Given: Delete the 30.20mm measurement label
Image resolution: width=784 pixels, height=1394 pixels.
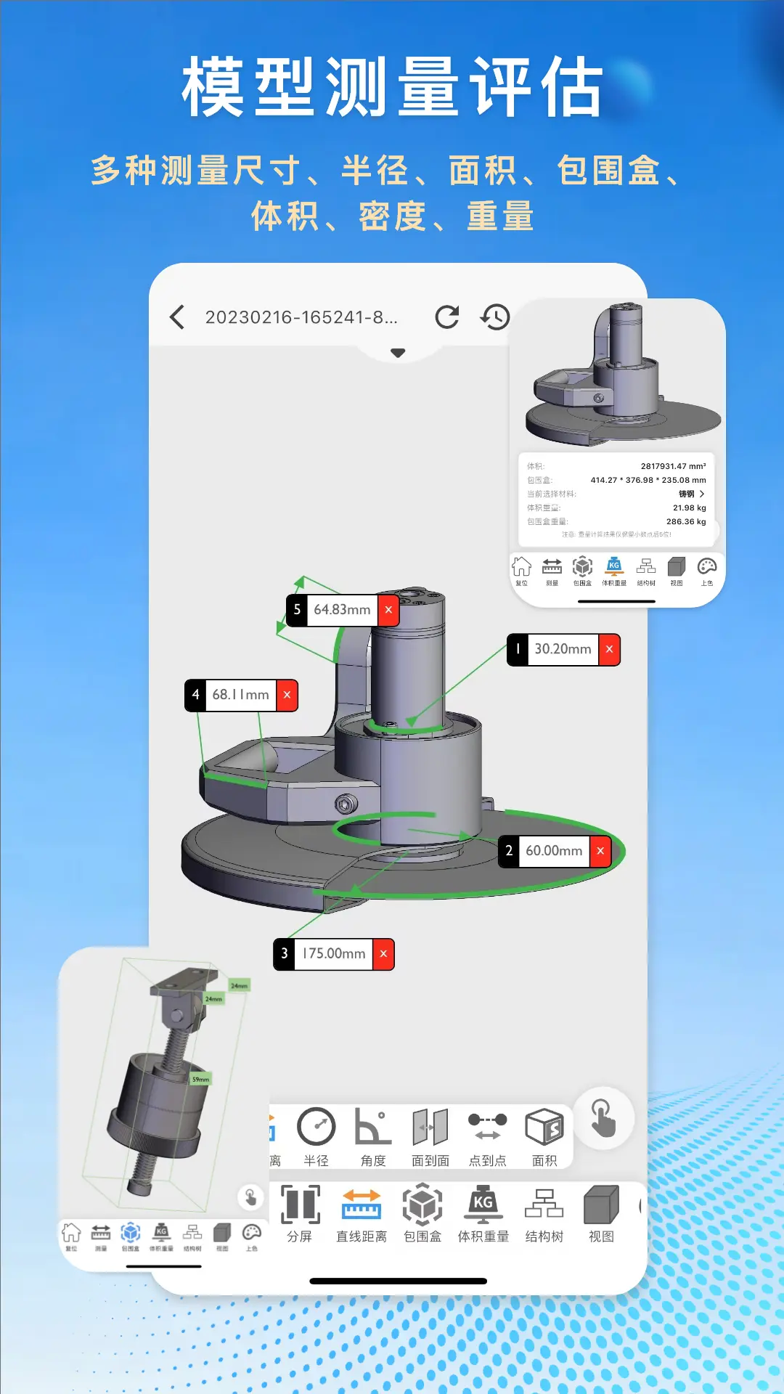Looking at the screenshot, I should click(x=609, y=649).
